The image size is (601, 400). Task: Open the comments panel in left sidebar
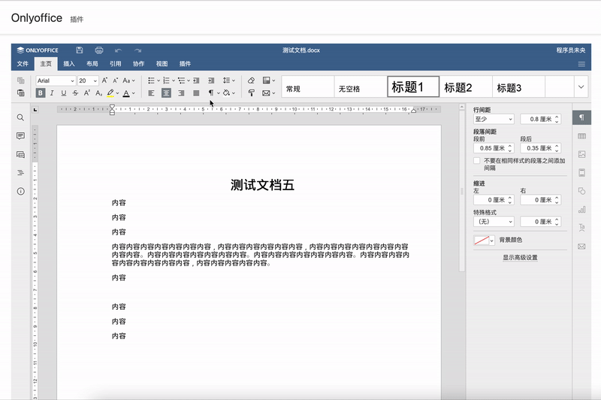pyautogui.click(x=20, y=136)
